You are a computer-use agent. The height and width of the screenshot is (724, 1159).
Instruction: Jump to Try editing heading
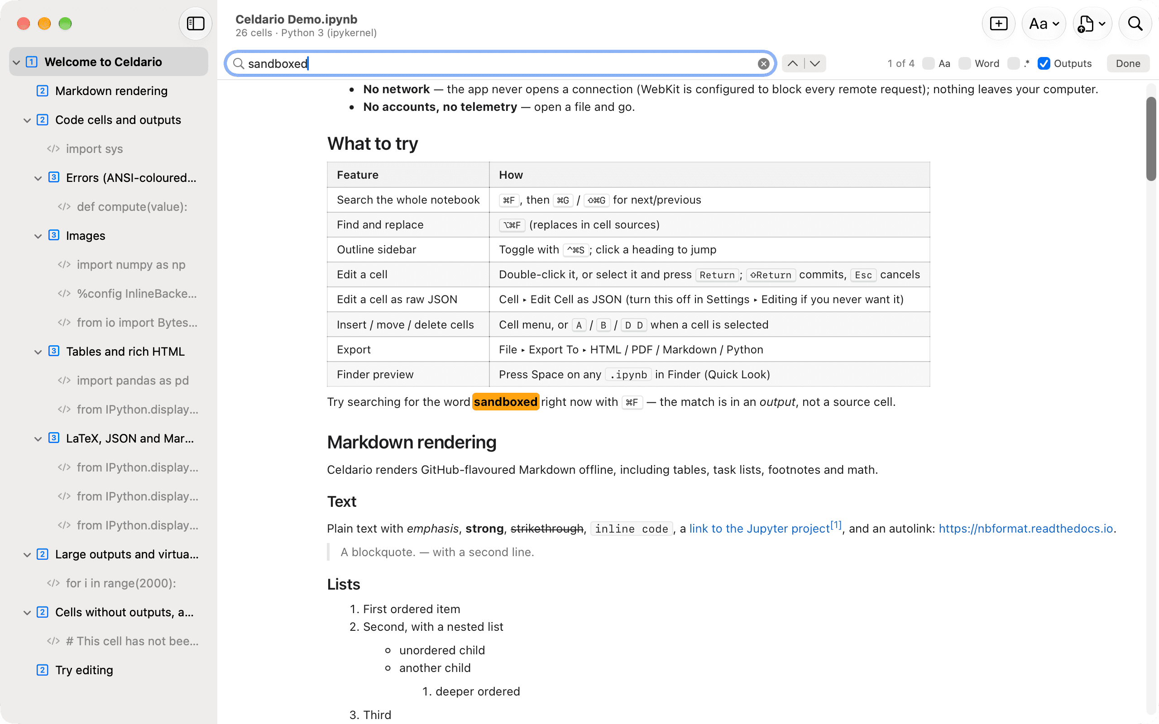tap(109, 670)
